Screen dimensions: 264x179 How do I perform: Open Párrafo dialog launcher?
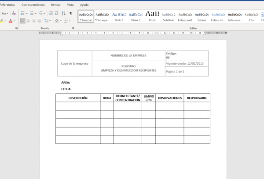73,28
